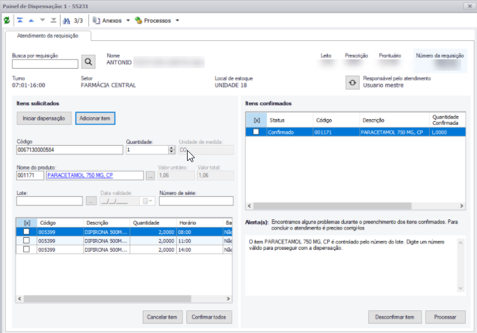The image size is (477, 333).
Task: Click the Número de série input field
Action: click(196, 201)
